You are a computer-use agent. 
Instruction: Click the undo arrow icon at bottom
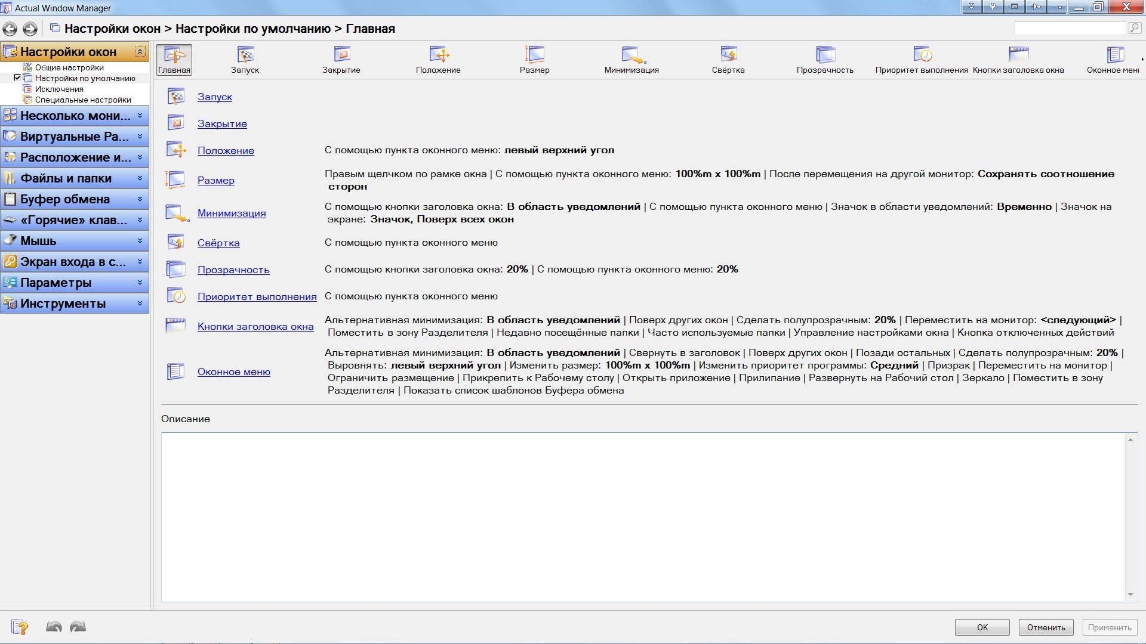click(54, 627)
